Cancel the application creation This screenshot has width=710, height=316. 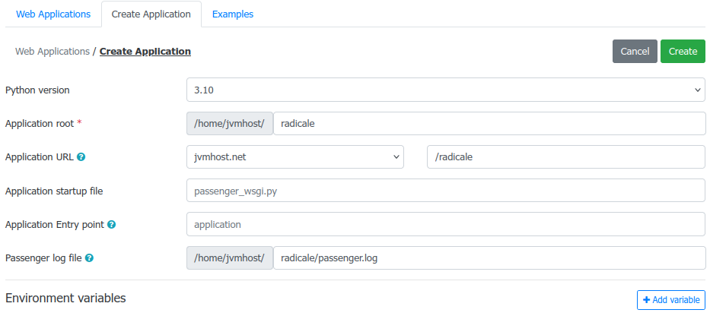click(x=635, y=52)
